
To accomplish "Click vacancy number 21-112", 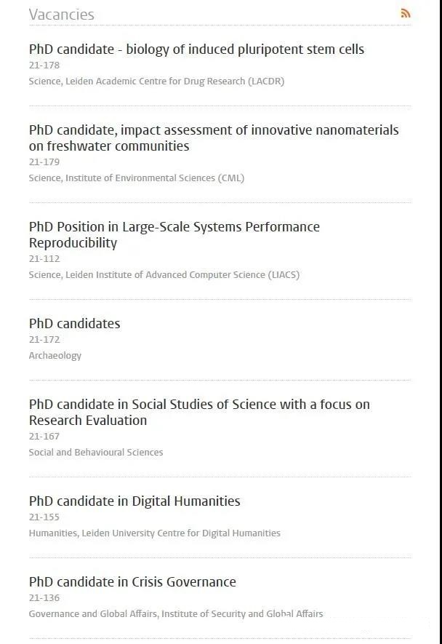I will click(x=44, y=259).
